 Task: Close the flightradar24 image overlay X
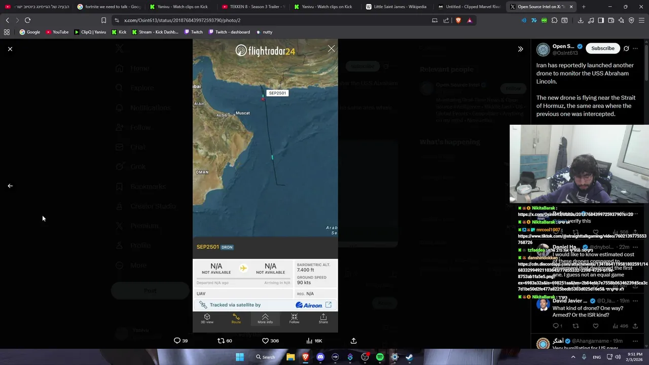click(x=331, y=49)
